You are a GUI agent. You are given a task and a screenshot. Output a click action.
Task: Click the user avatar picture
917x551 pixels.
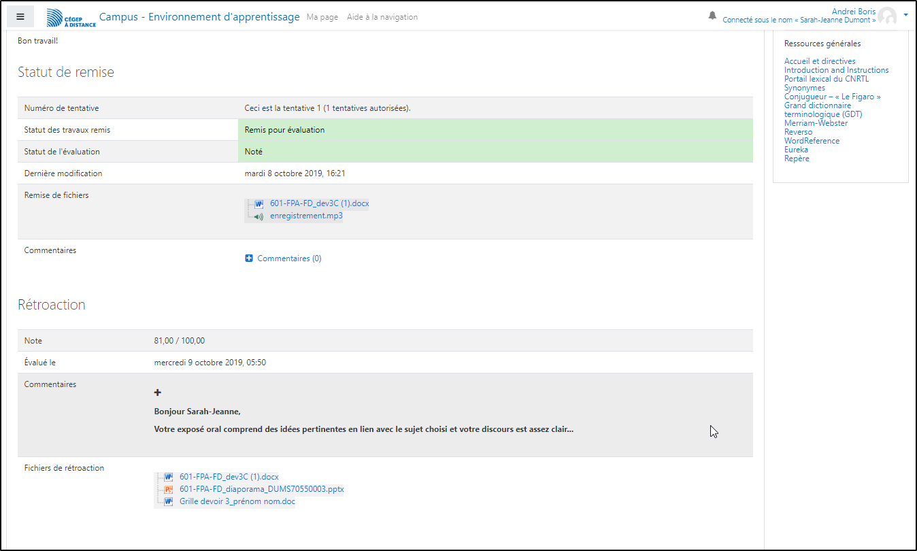[x=887, y=17]
